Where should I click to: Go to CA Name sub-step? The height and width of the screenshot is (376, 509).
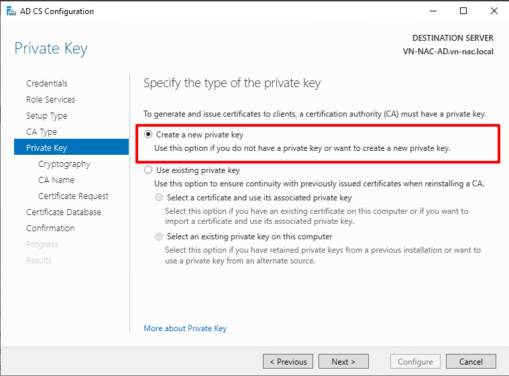[x=56, y=180]
